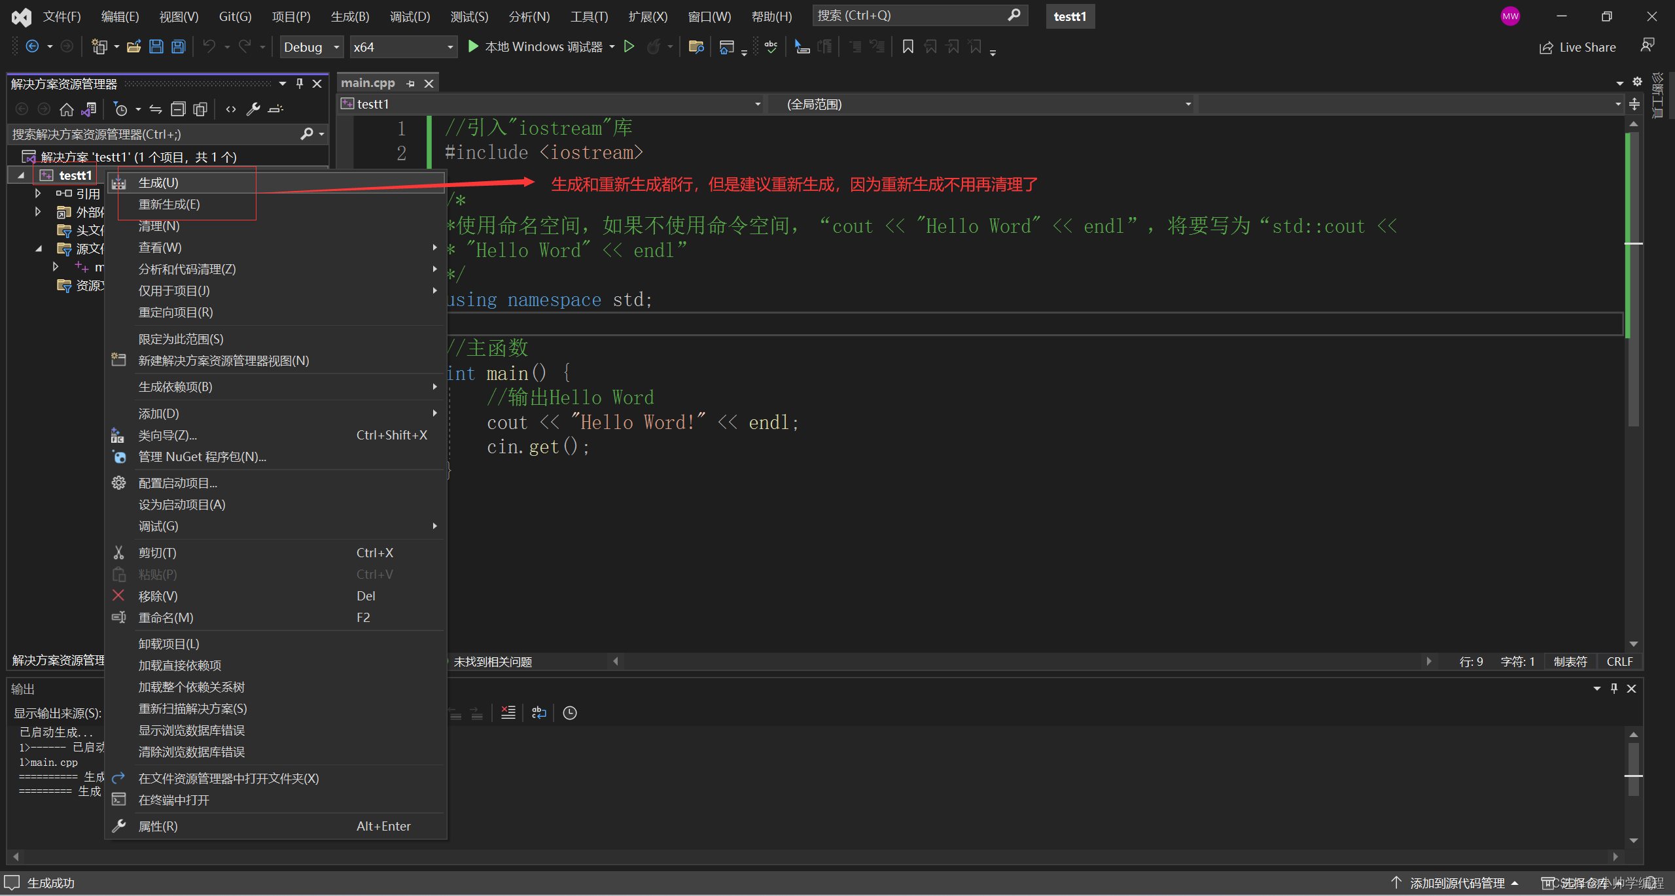Click the Output panel vertical scrollbar thumb

point(1633,768)
